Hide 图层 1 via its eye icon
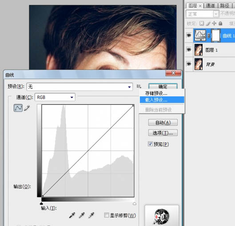The image size is (235, 226). pos(189,50)
